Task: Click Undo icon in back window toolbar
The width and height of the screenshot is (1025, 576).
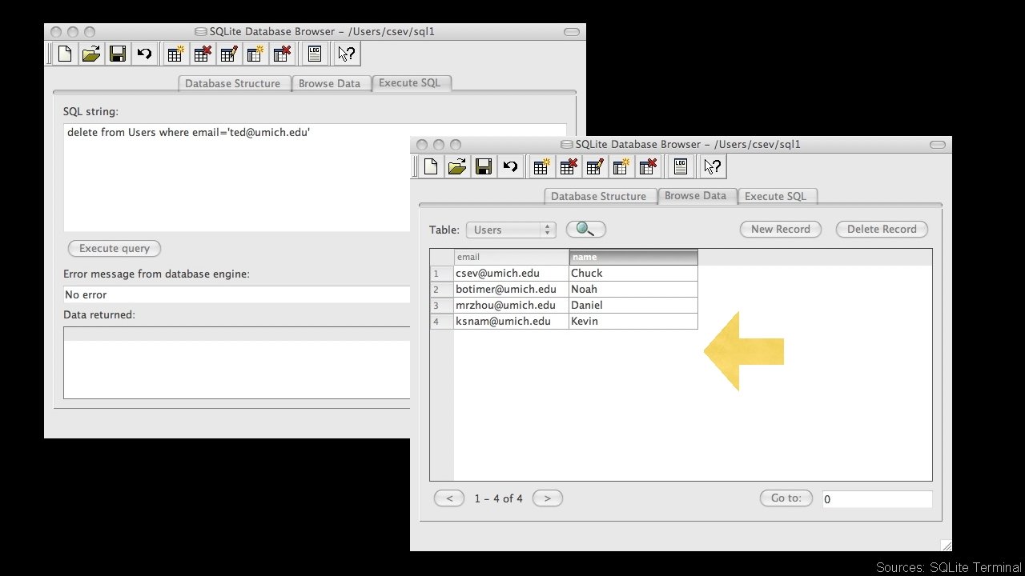Action: (x=143, y=54)
